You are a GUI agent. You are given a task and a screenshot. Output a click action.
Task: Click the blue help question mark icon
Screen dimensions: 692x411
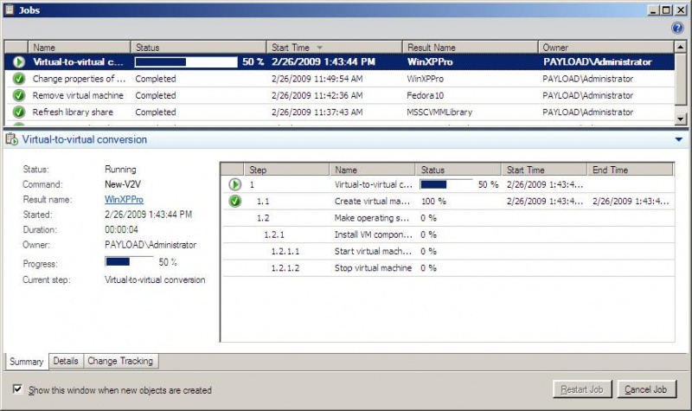pos(678,28)
